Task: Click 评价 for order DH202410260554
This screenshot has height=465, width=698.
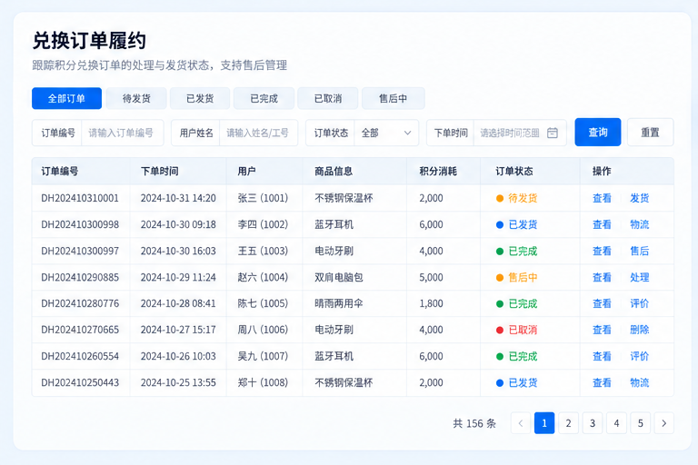Action: (639, 356)
